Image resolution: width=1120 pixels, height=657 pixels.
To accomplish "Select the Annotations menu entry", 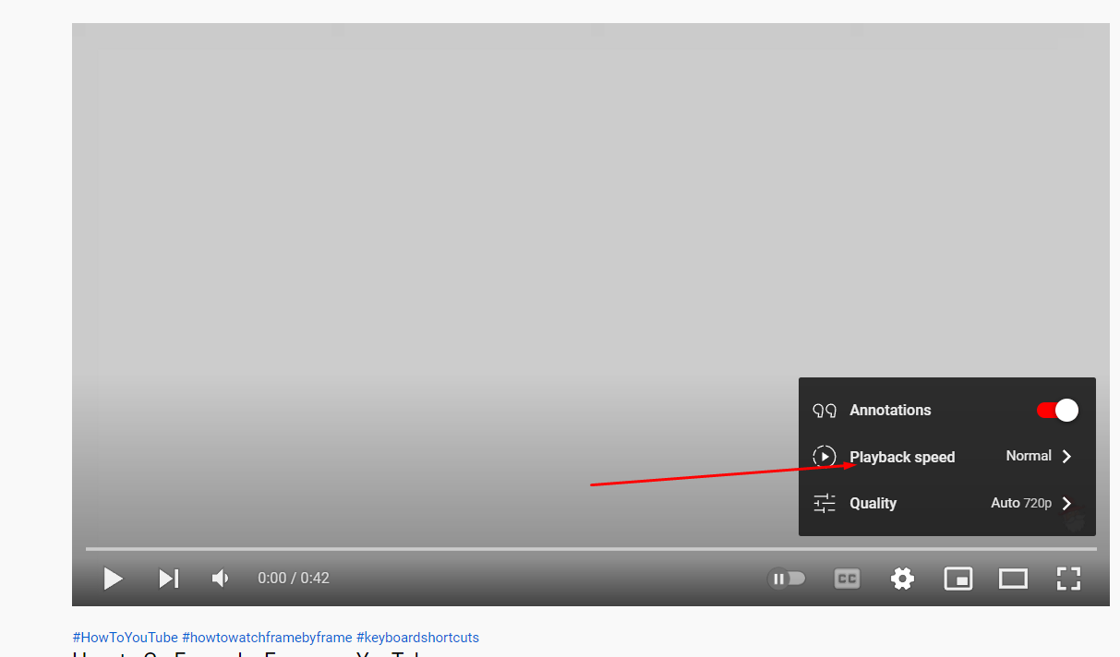I will [890, 410].
